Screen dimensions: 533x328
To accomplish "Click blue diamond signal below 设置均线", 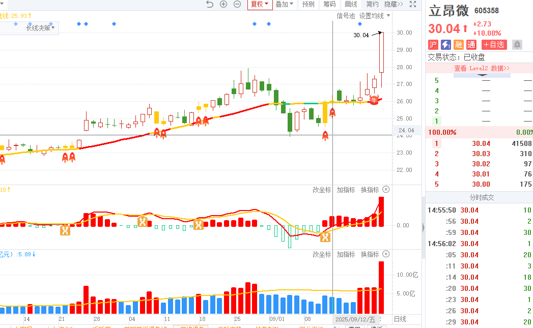I will [360, 24].
